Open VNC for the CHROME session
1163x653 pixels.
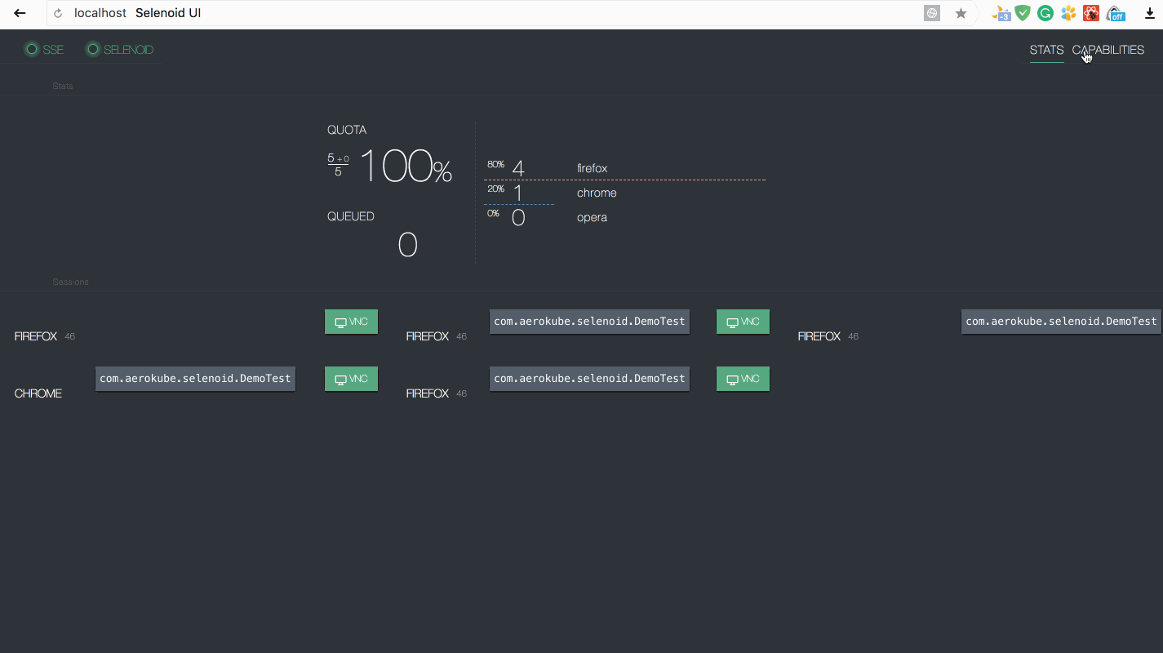(351, 379)
